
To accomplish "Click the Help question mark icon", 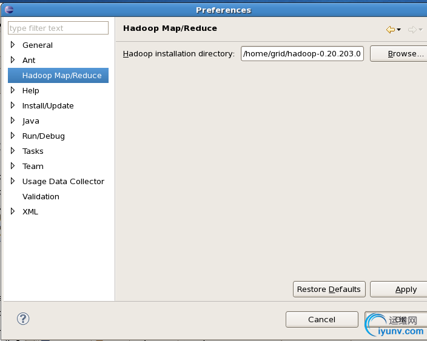I will tap(23, 319).
